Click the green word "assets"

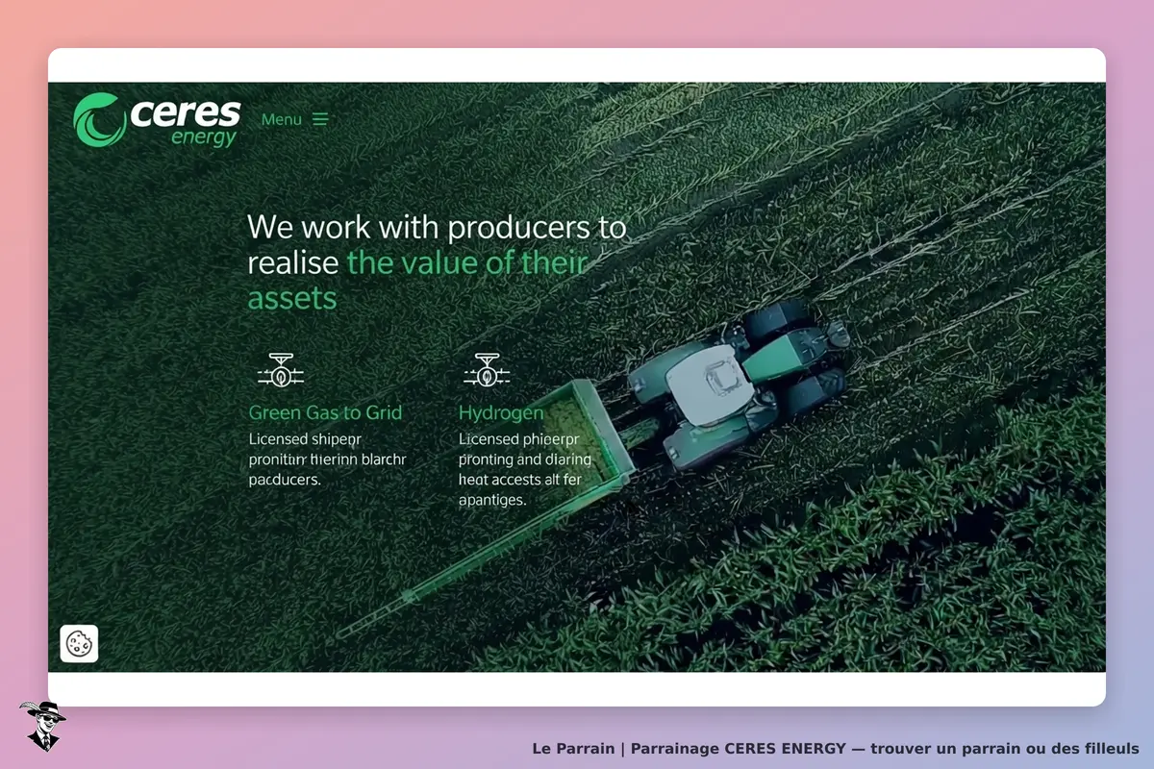click(x=292, y=298)
